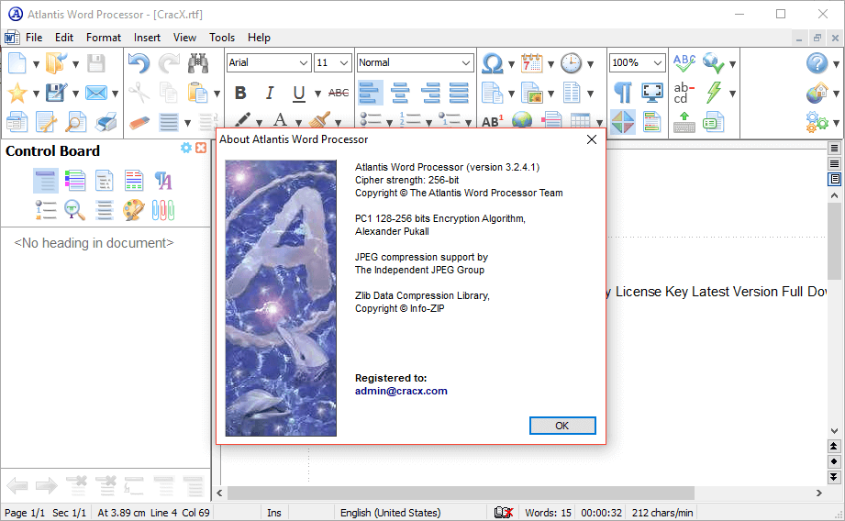Image resolution: width=845 pixels, height=521 pixels.
Task: Toggle right paragraph alignment
Action: 429,93
